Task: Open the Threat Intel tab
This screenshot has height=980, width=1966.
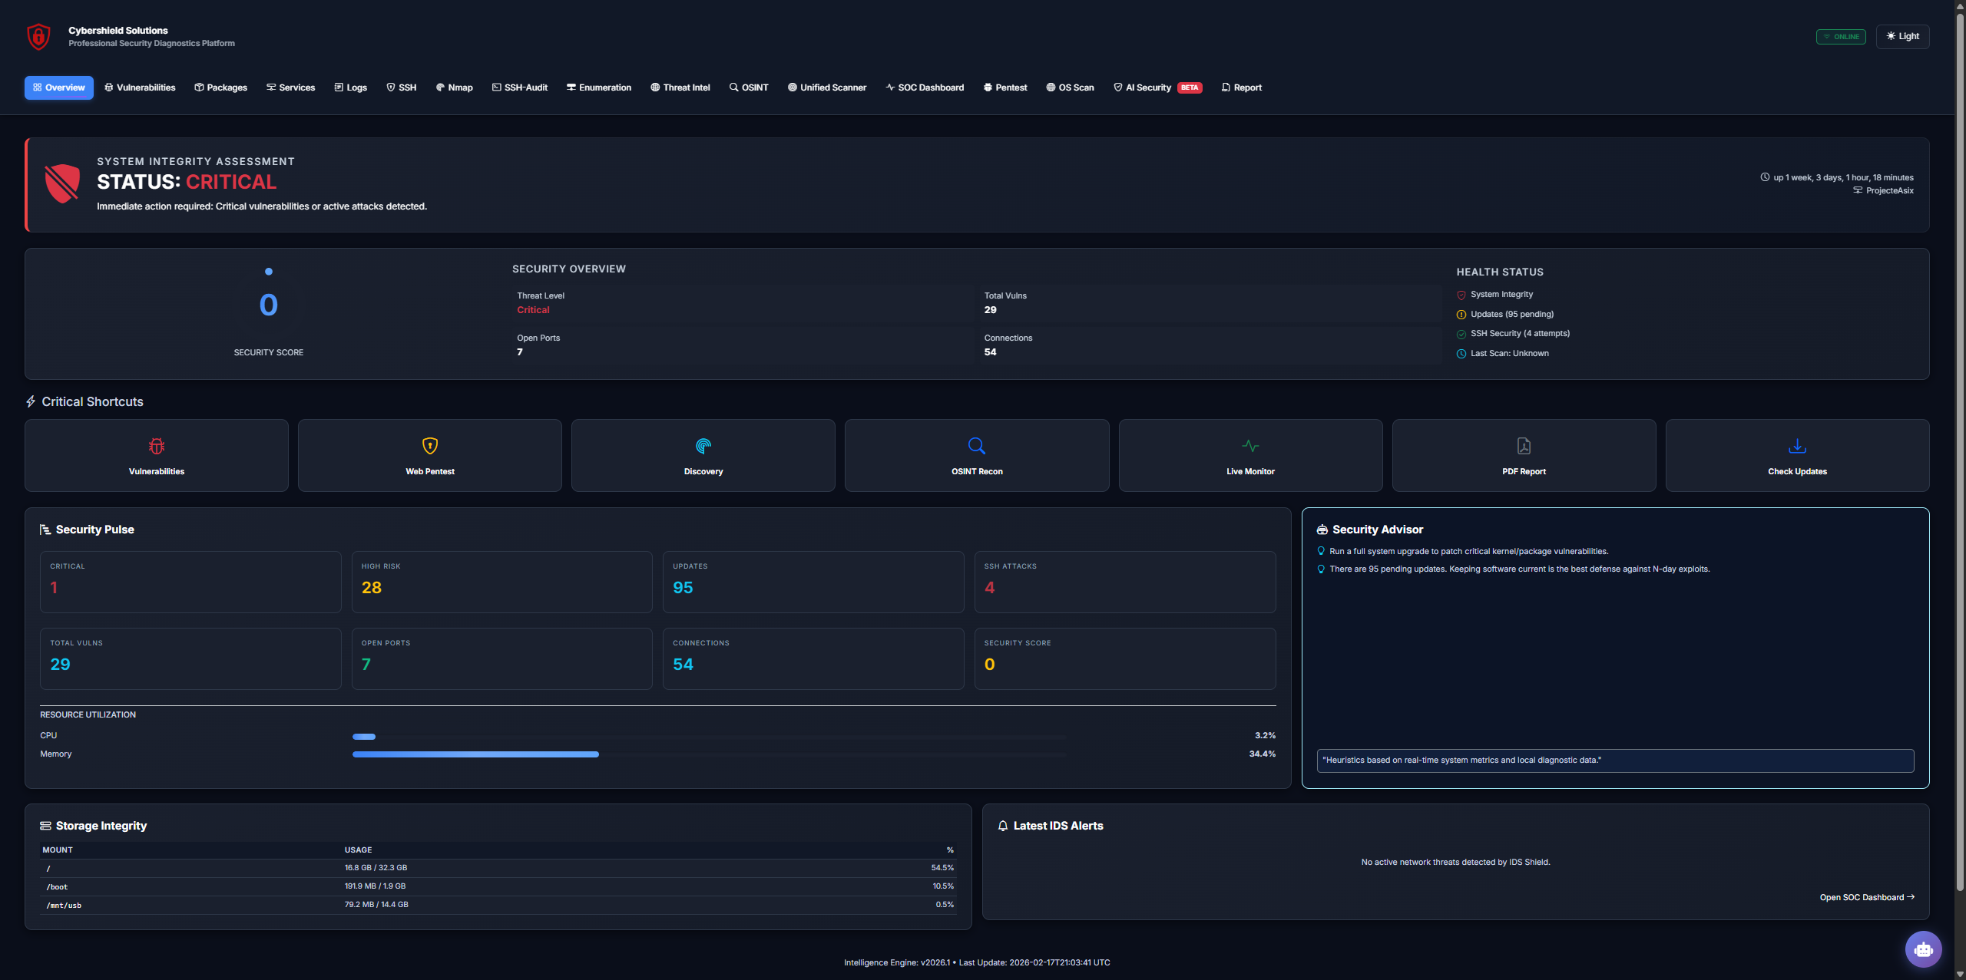Action: tap(680, 87)
